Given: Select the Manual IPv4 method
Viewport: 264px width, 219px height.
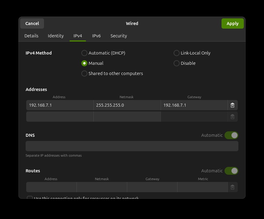Looking at the screenshot, I should [84, 63].
